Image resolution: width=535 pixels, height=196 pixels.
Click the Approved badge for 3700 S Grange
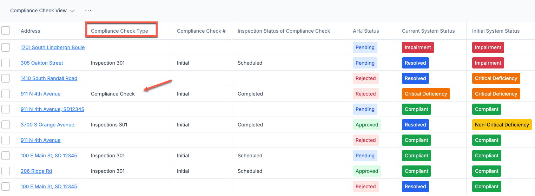(x=367, y=125)
